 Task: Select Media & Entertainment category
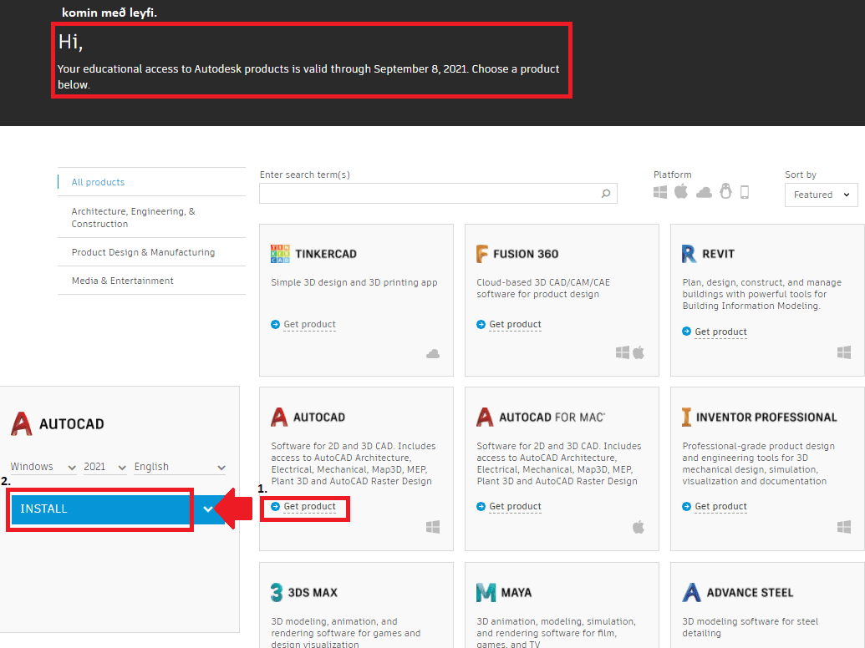[x=122, y=281]
